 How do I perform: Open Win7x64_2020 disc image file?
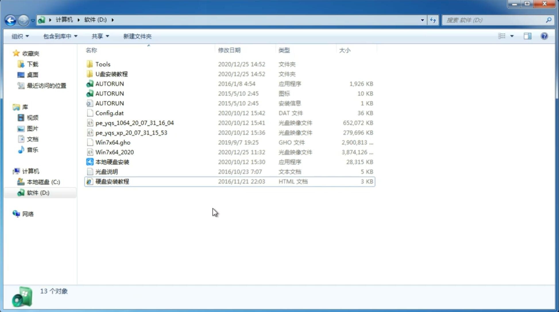click(x=115, y=152)
